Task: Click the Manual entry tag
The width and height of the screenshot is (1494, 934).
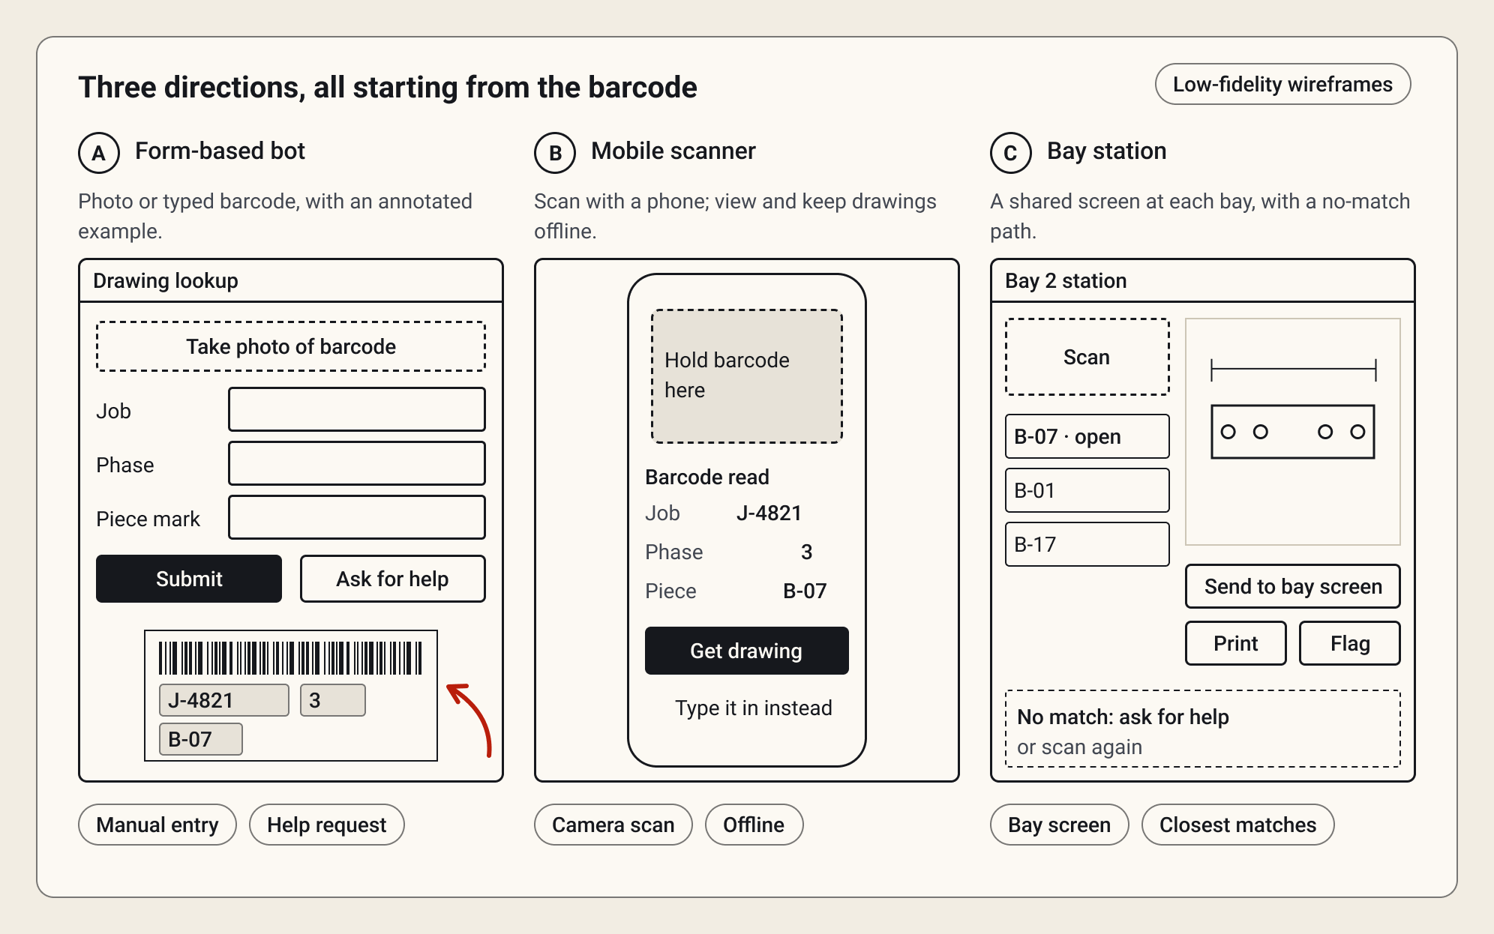Action: pos(157,825)
